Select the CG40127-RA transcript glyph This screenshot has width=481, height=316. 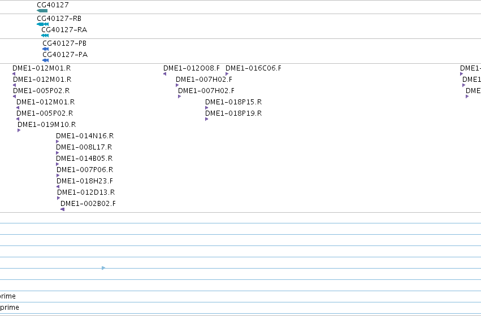tap(45, 36)
